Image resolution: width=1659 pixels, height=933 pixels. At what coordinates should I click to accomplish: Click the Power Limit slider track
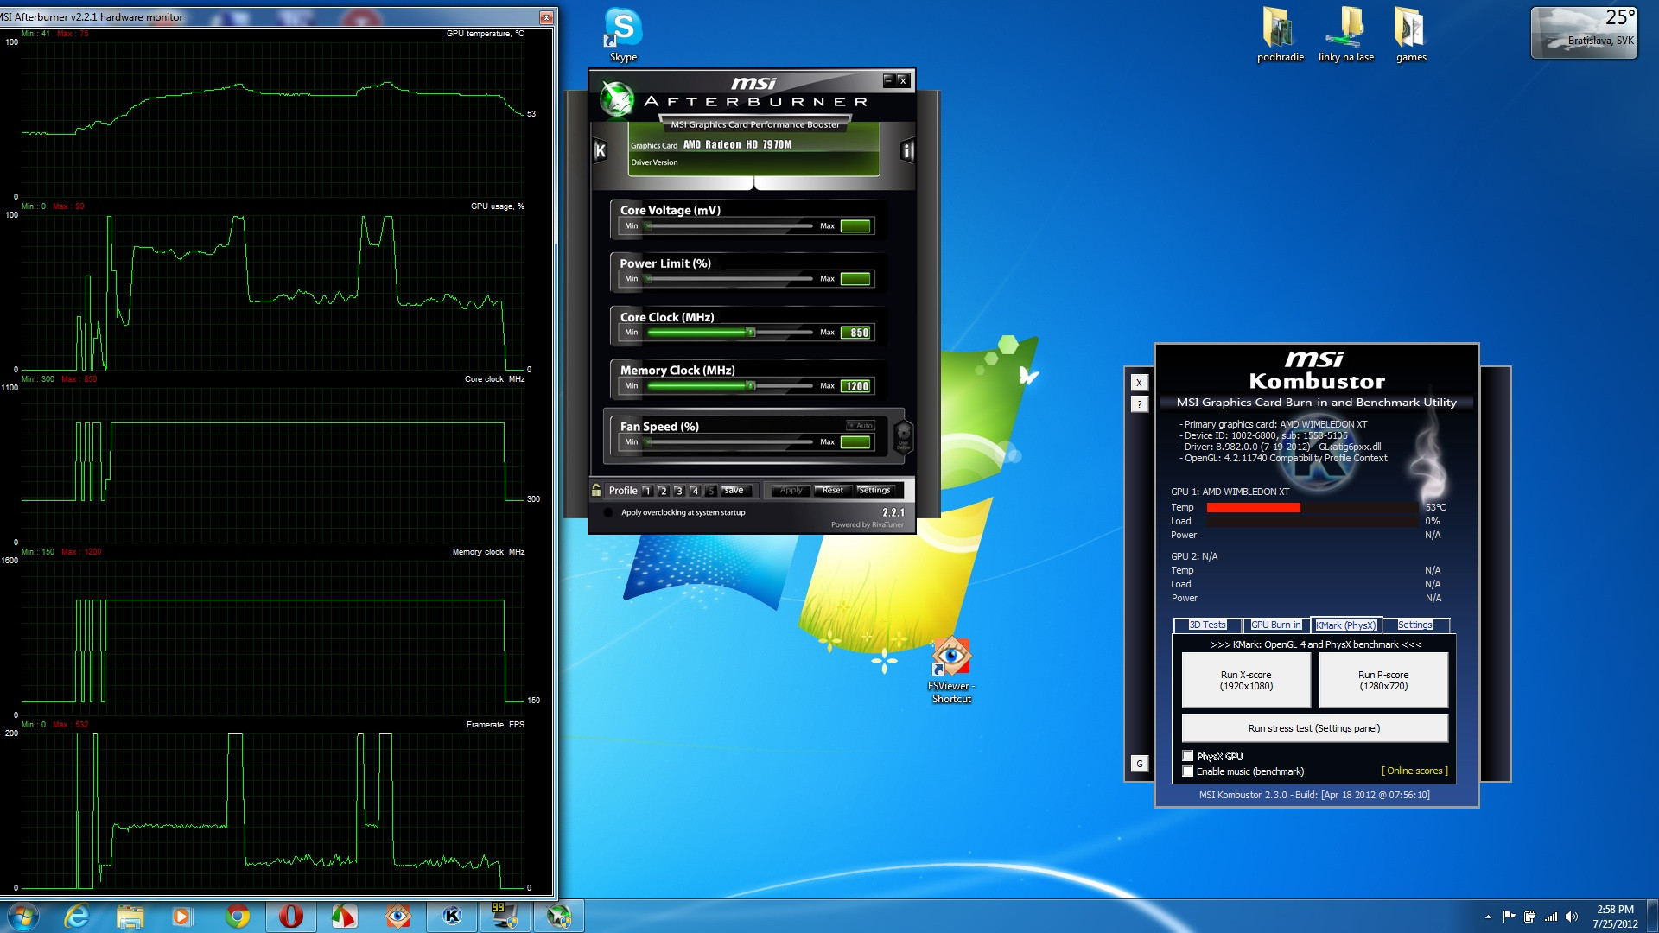coord(730,279)
